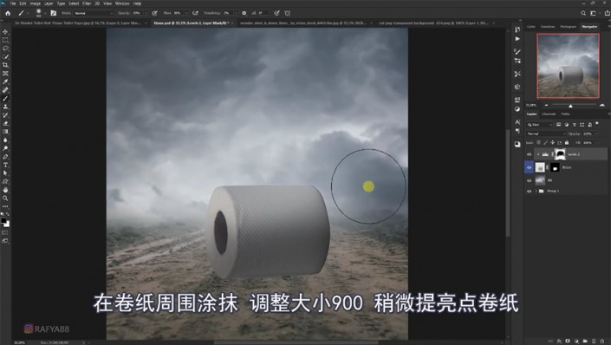Screen dimensions: 611x345
Task: Select the Rectangular Marquee tool
Action: click(x=5, y=40)
